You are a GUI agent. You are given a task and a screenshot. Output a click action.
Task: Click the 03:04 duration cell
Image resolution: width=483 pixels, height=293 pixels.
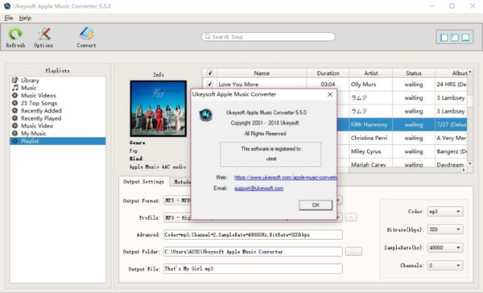coord(328,84)
